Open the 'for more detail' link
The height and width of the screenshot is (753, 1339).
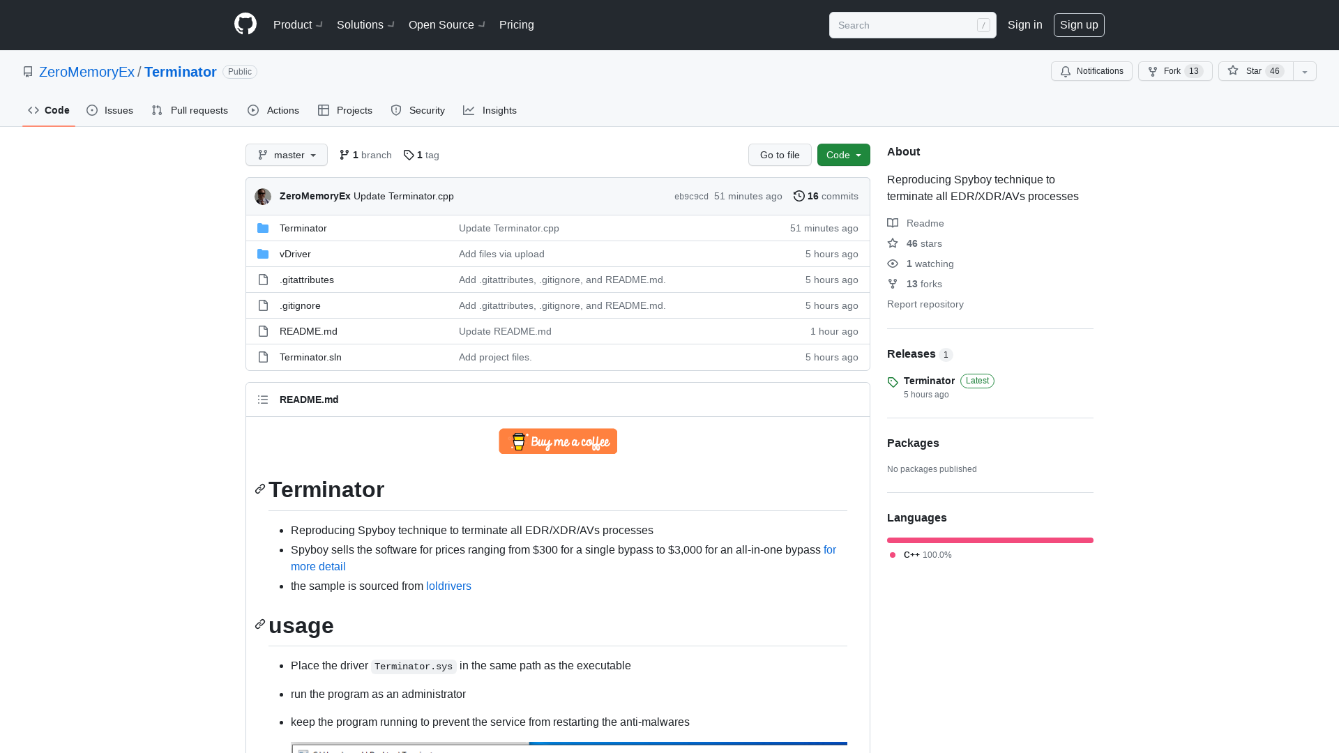[x=563, y=558]
